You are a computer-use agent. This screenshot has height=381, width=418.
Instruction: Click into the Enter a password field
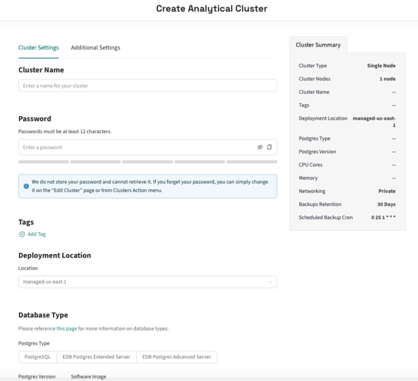pos(135,147)
